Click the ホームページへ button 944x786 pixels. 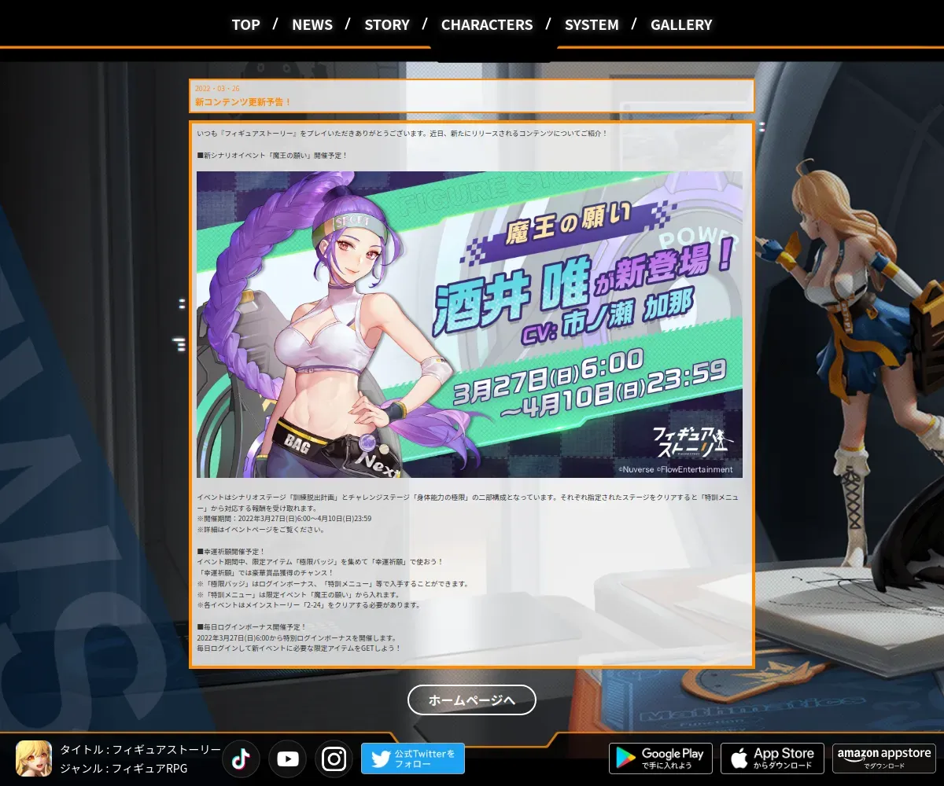[x=472, y=700]
